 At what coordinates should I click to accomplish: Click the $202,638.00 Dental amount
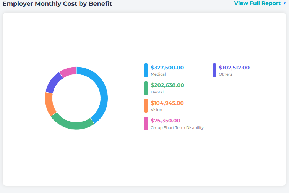pyautogui.click(x=167, y=85)
